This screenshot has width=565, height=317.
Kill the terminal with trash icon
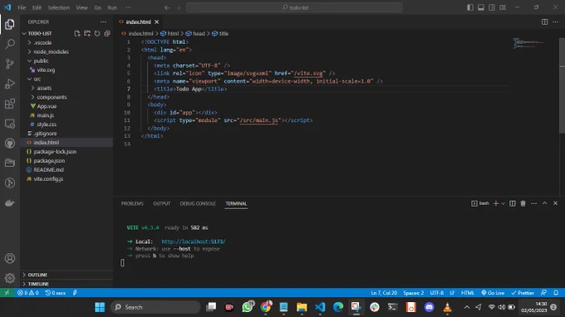click(523, 203)
